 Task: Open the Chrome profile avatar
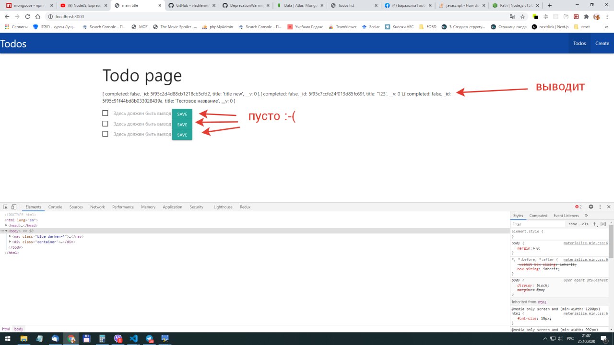click(x=596, y=16)
